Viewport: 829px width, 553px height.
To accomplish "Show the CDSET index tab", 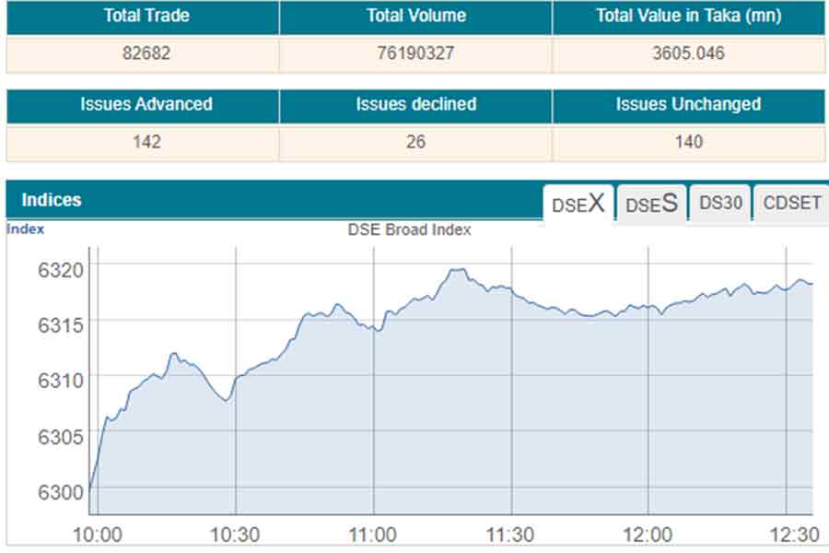I will [791, 204].
